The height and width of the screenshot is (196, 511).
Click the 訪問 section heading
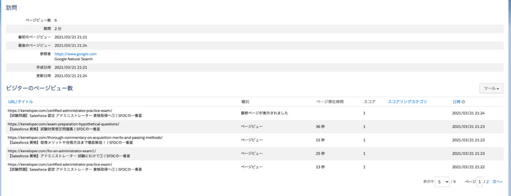[11, 7]
